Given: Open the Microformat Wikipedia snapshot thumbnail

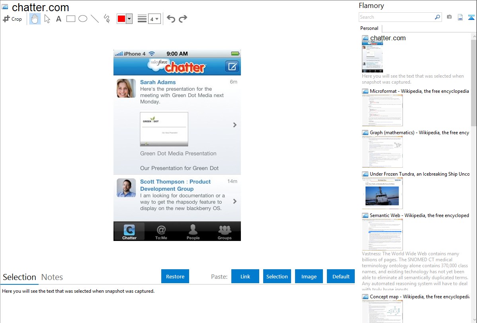Looking at the screenshot, I should click(x=382, y=110).
